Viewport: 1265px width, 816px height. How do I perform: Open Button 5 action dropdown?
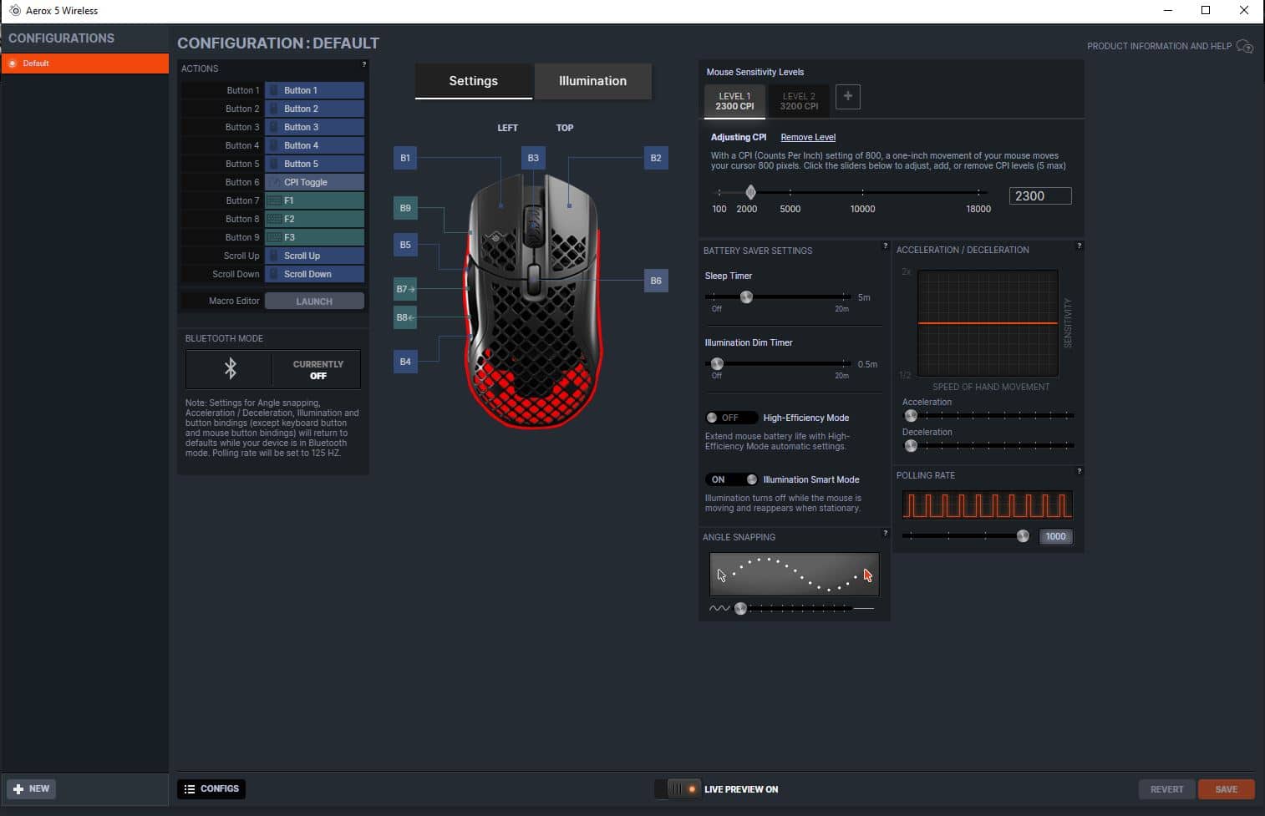(314, 164)
